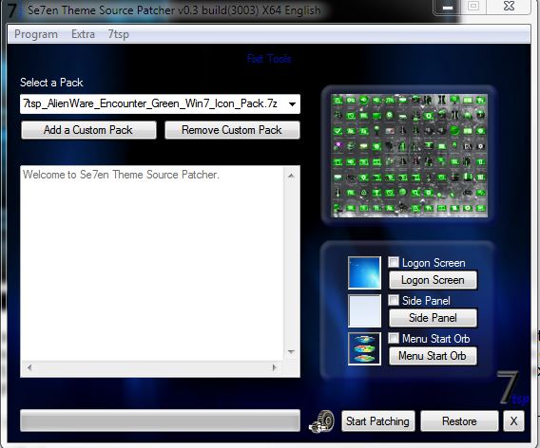Click the Add a Custom Pack button
This screenshot has height=448, width=540.
pyautogui.click(x=88, y=130)
